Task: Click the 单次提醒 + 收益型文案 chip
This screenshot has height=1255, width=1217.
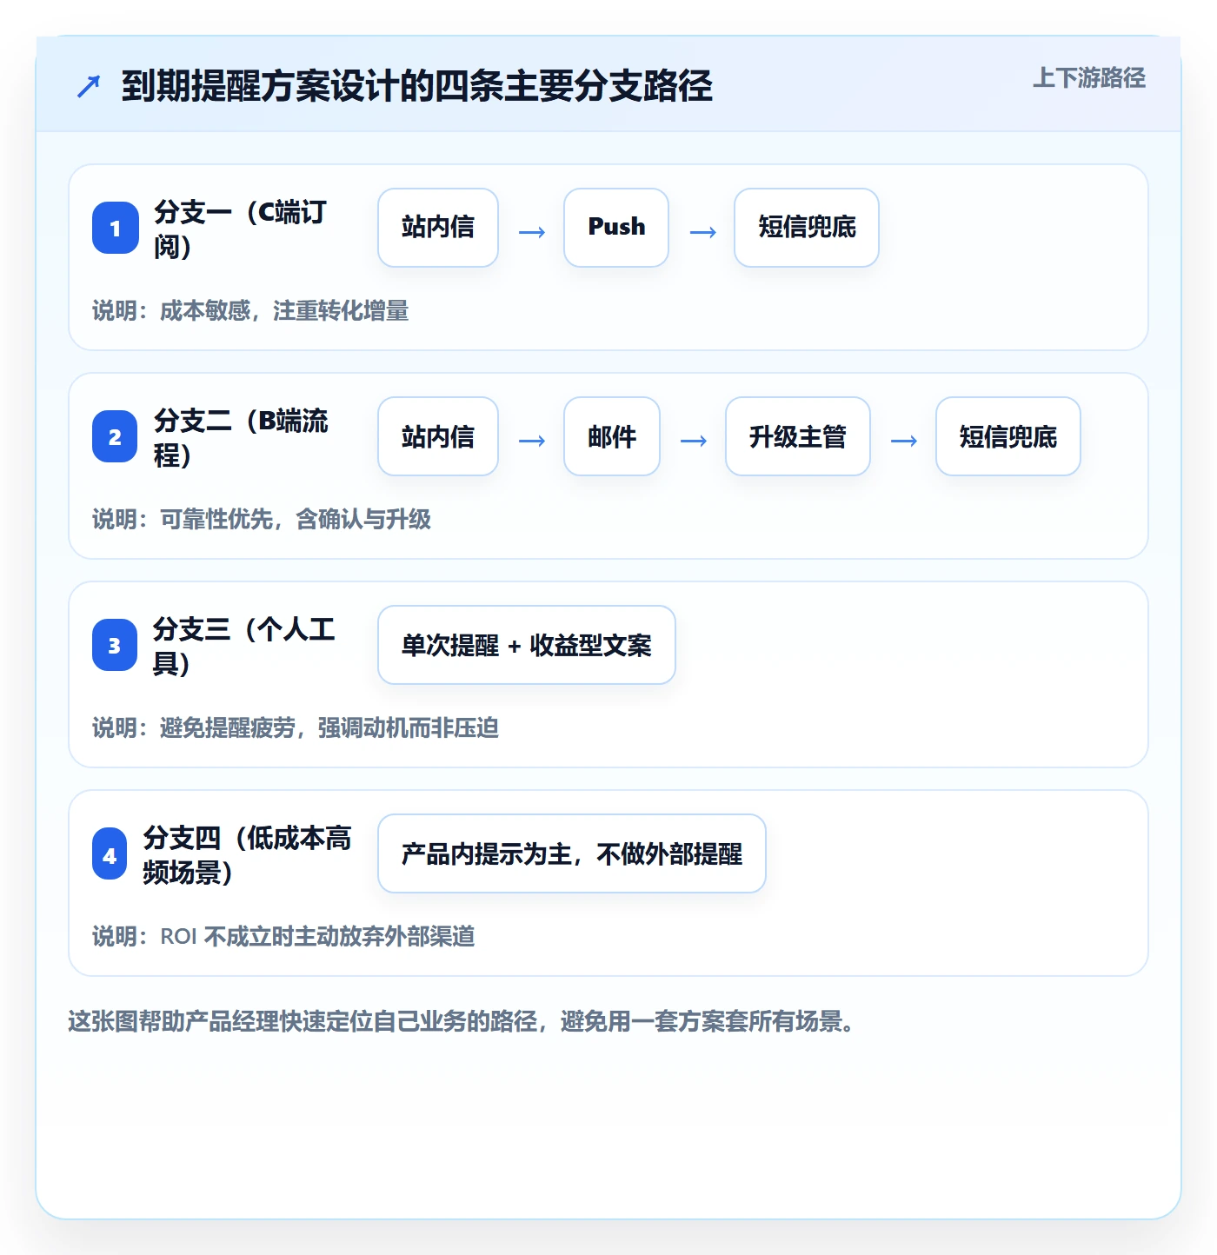Action: coord(527,645)
